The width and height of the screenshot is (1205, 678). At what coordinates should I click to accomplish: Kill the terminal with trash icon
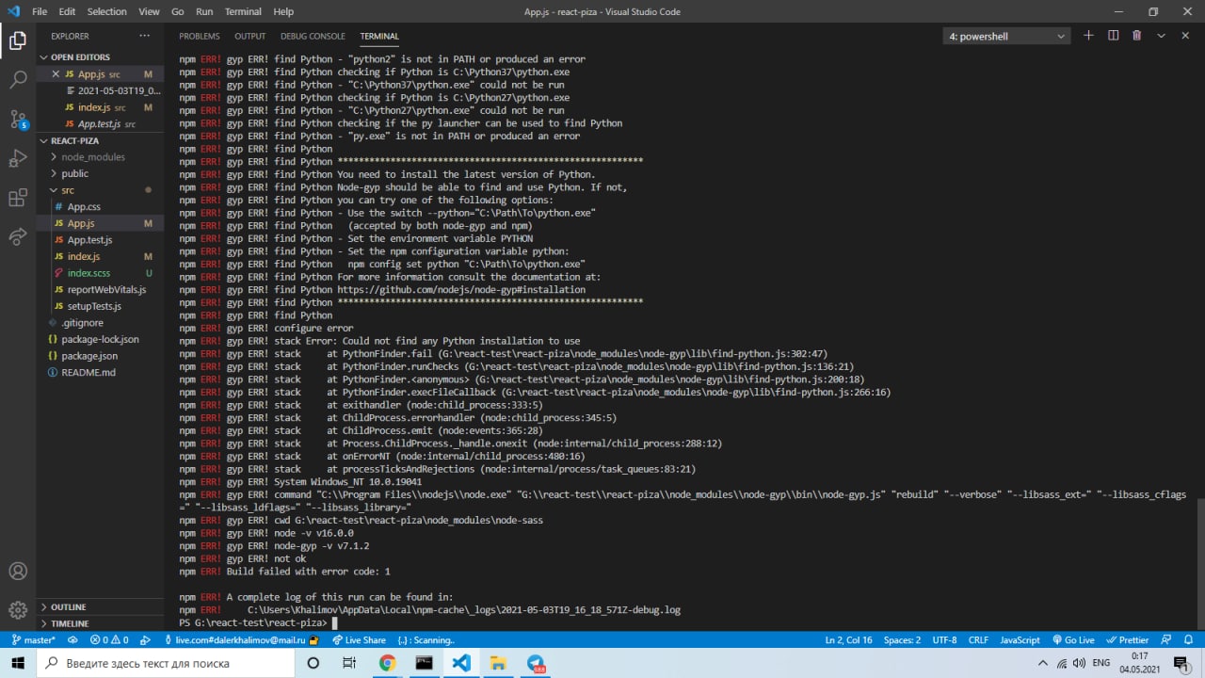(1136, 36)
